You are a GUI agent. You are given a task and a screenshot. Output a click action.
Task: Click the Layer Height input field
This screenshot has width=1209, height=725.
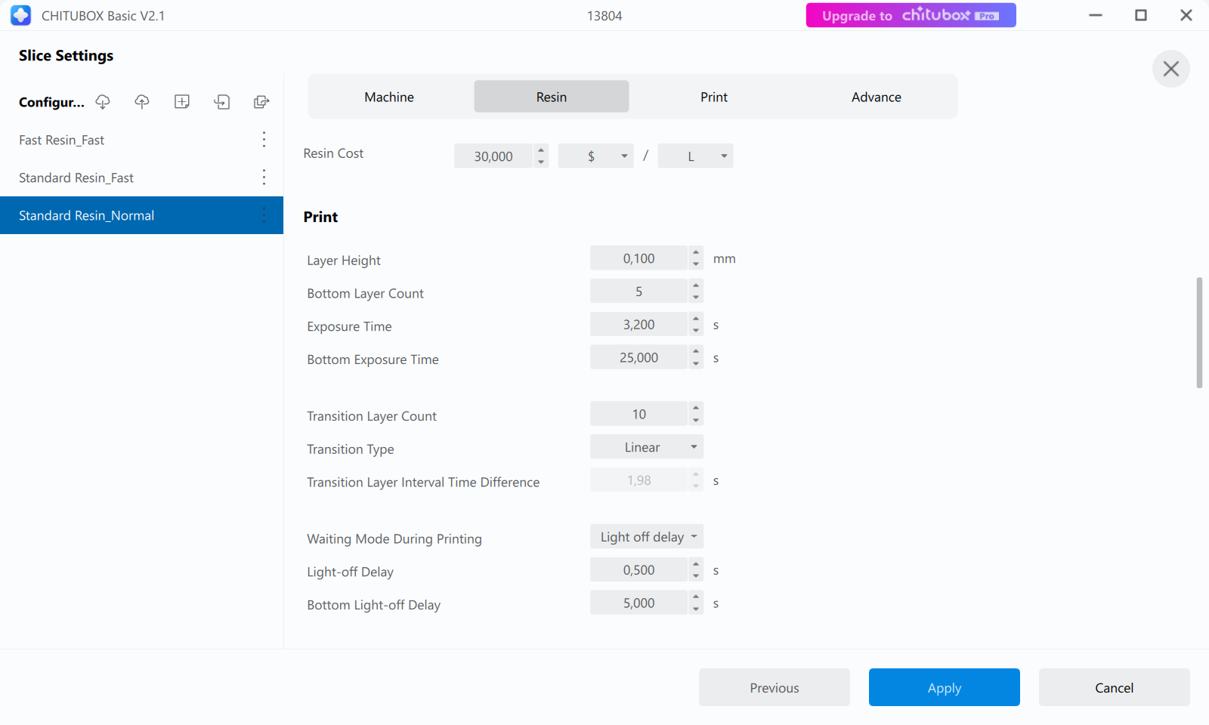click(x=639, y=258)
